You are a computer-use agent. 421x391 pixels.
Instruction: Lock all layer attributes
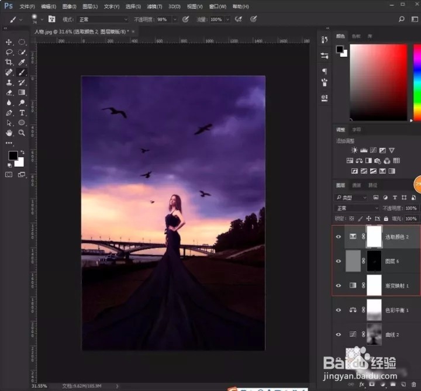point(386,219)
